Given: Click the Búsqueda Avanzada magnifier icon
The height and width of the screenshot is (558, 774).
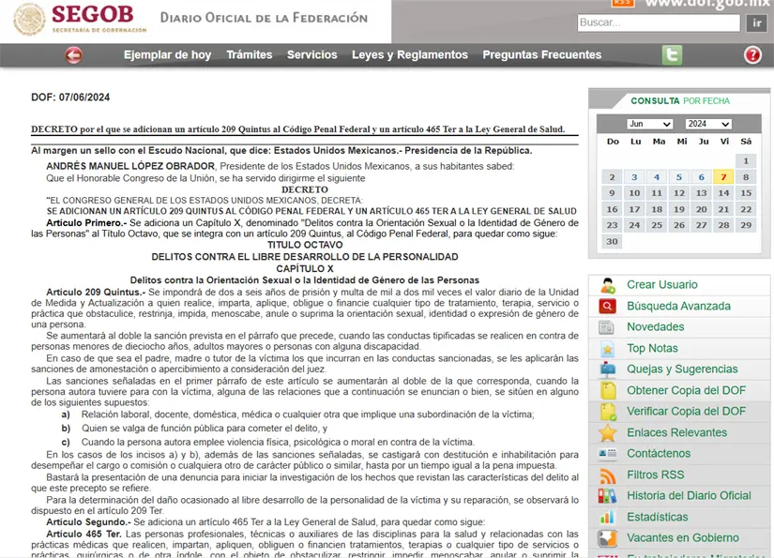Looking at the screenshot, I should [608, 307].
